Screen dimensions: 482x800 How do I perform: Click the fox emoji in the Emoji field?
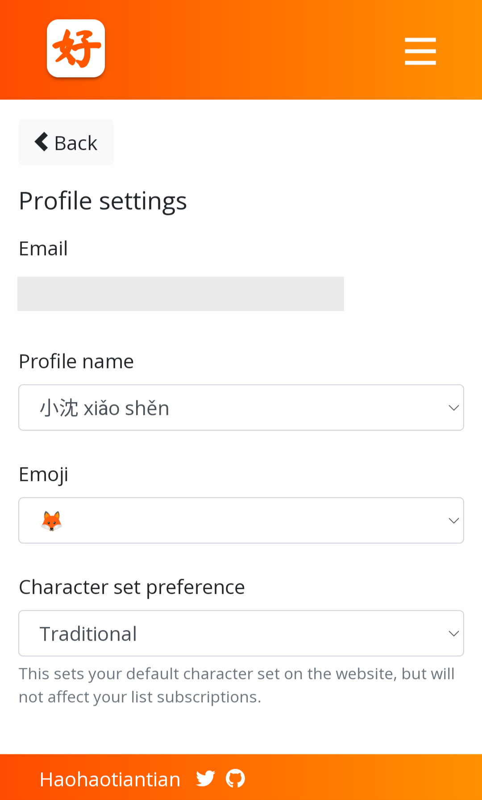[x=52, y=521]
